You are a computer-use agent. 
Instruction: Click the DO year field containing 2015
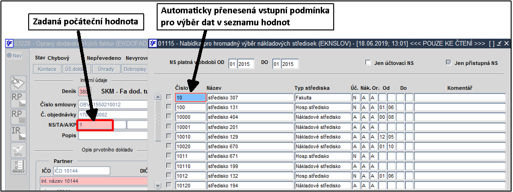pos(290,64)
